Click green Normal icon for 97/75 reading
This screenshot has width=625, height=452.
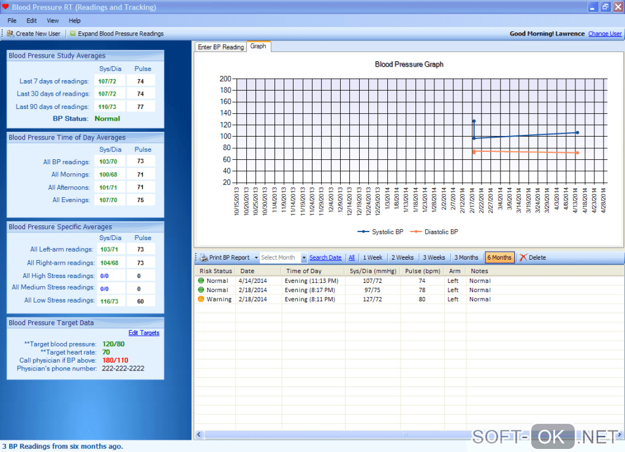(200, 290)
